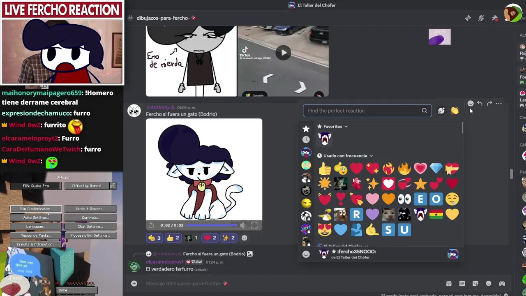Pick the sparkles emoji in picker
Screen dimensions: 526x296
click(x=372, y=184)
